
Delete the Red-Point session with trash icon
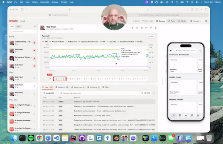point(155,28)
